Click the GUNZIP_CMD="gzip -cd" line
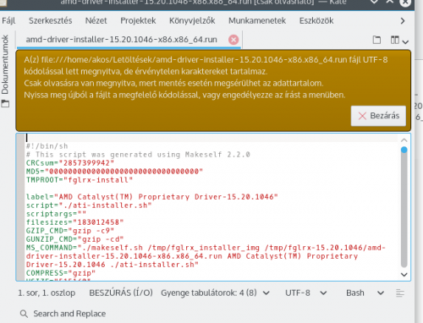This screenshot has height=323, width=423. click(x=74, y=239)
